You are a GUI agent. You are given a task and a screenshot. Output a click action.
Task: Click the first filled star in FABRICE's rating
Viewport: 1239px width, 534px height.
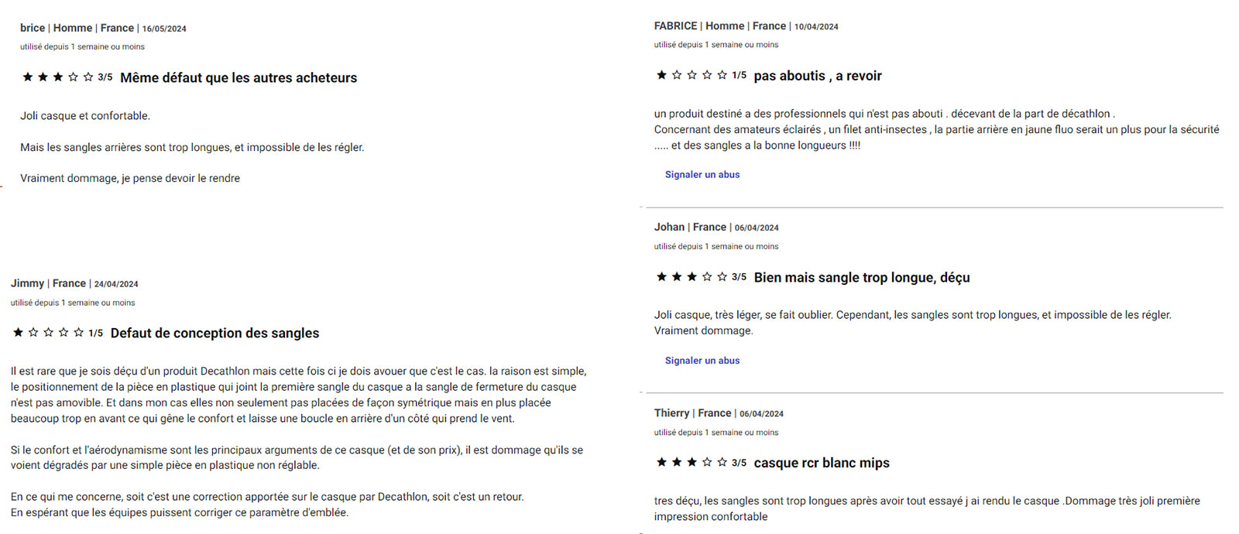(661, 75)
